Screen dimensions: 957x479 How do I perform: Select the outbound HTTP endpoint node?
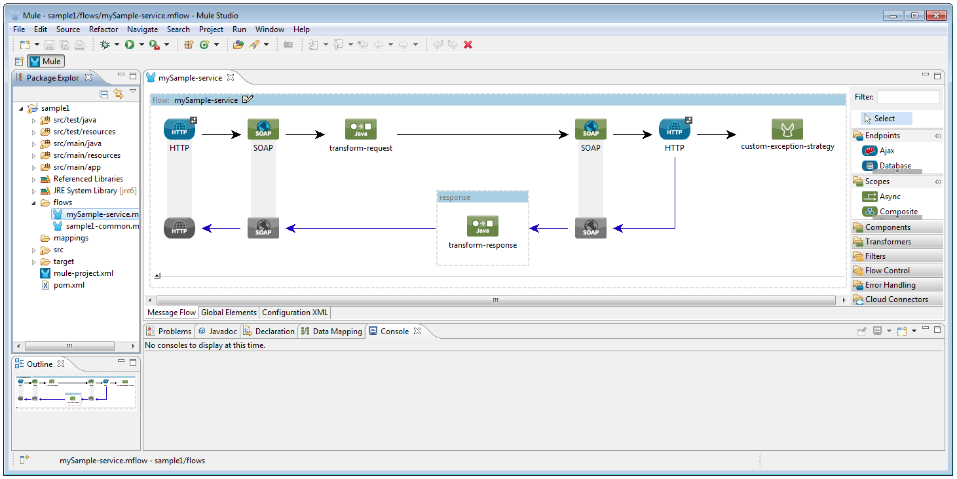point(675,129)
